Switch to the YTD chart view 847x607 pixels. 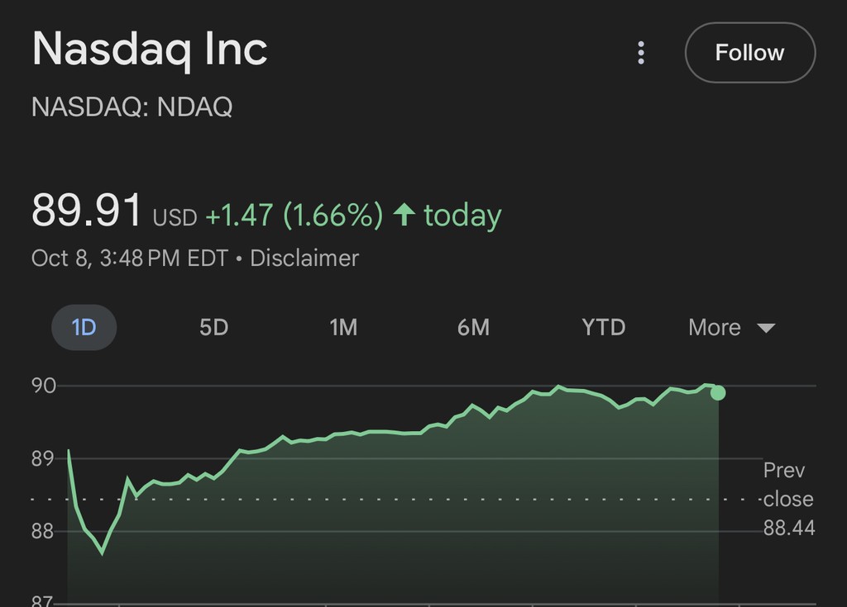coord(603,327)
